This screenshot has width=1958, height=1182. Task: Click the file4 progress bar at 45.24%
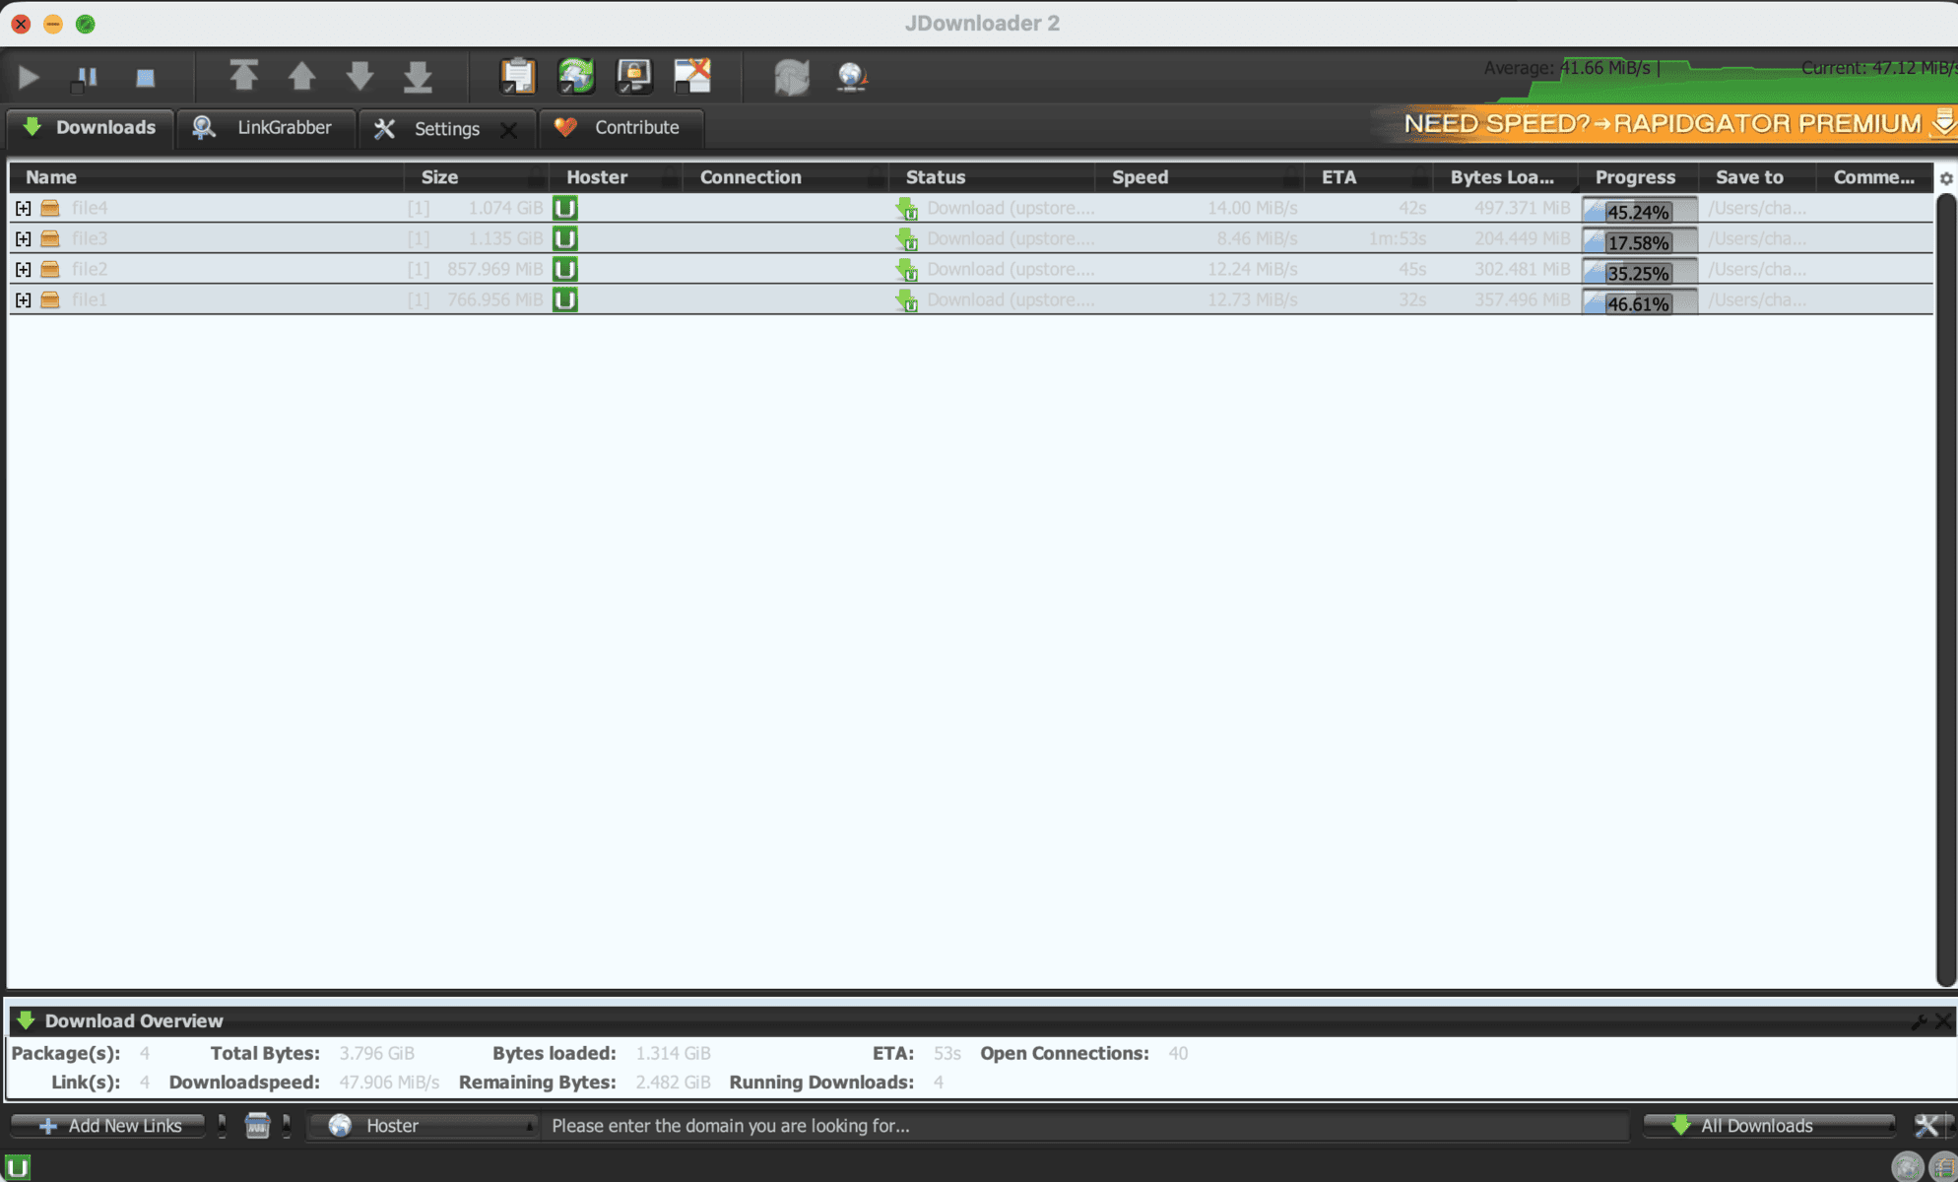(x=1639, y=211)
